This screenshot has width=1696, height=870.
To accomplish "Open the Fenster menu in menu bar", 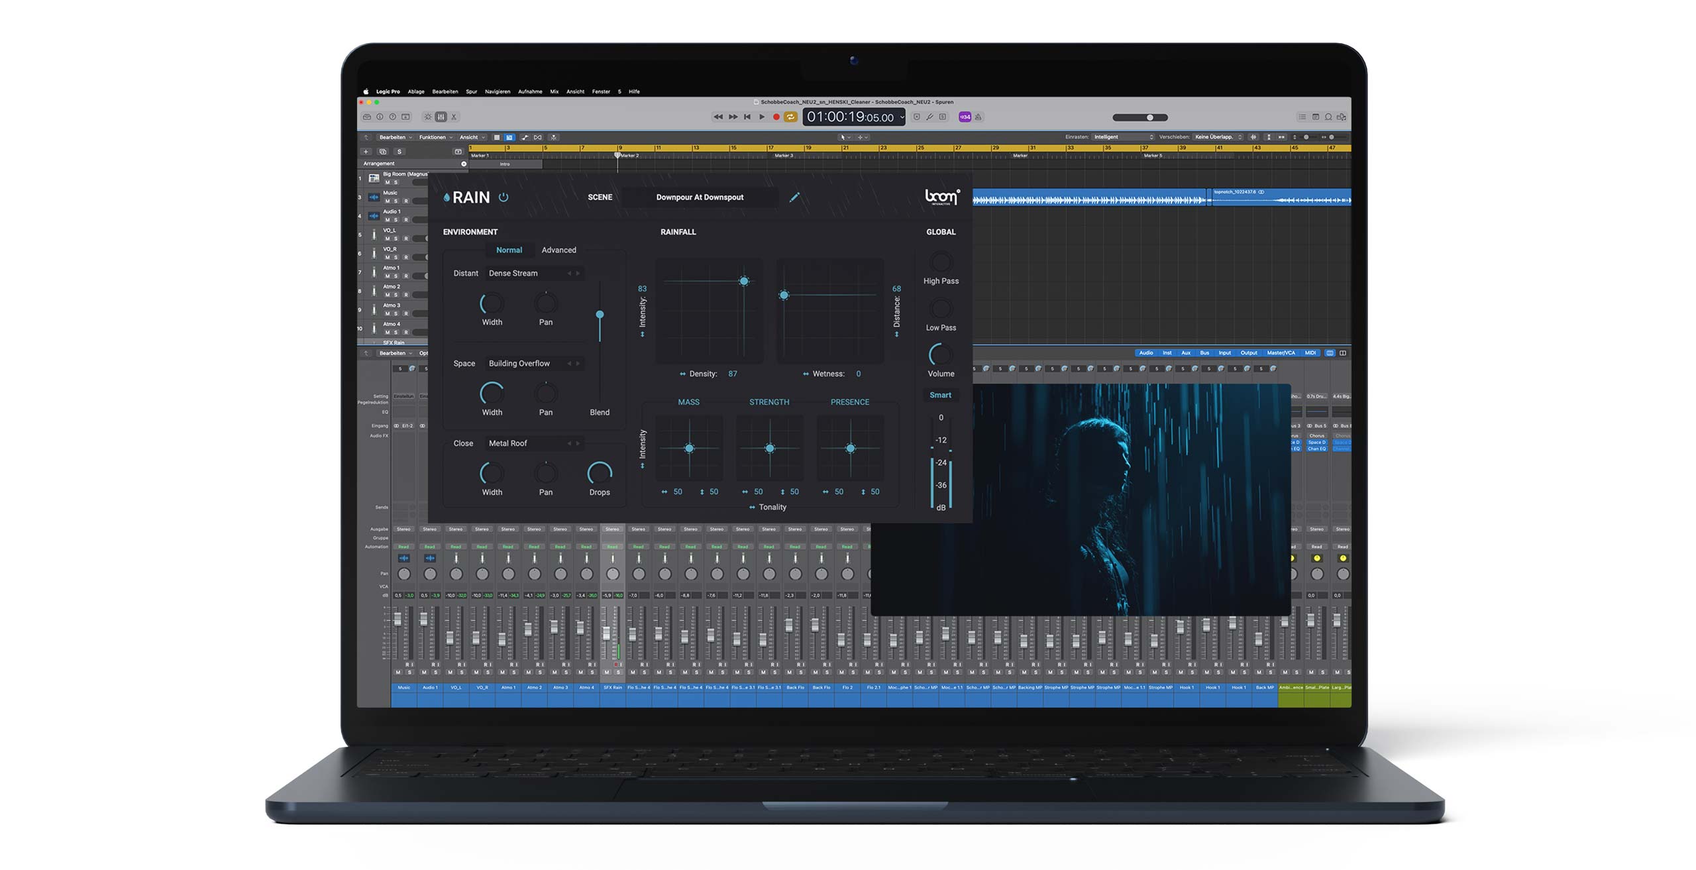I will pyautogui.click(x=601, y=91).
